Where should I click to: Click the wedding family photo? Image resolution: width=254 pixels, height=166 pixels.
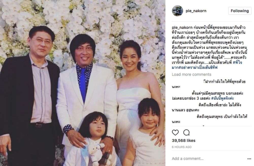coord(83,83)
